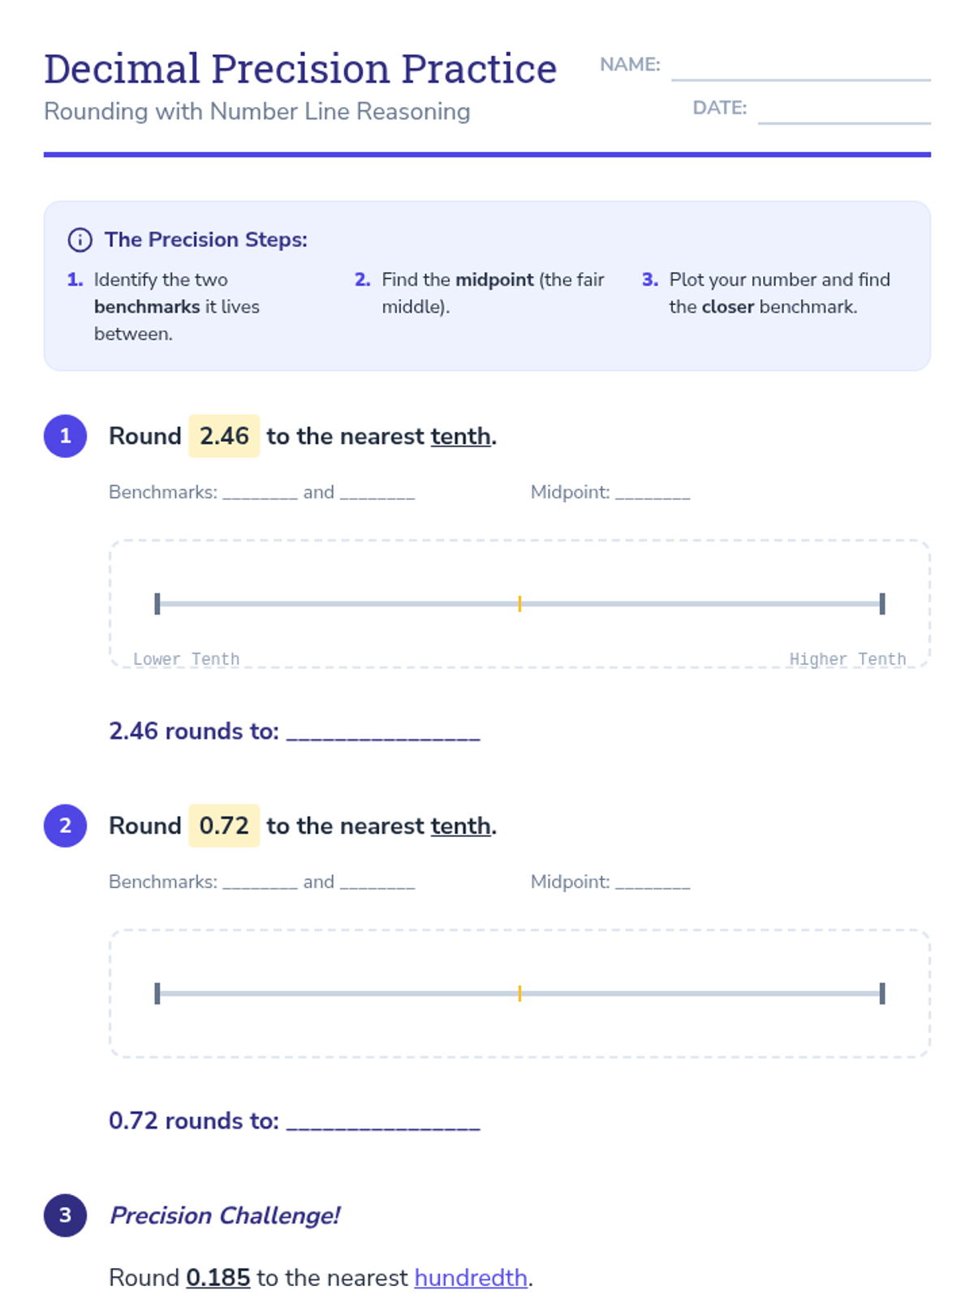This screenshot has width=974, height=1299.
Task: Click the "0.72 rounds to" answer blank
Action: tap(383, 1121)
